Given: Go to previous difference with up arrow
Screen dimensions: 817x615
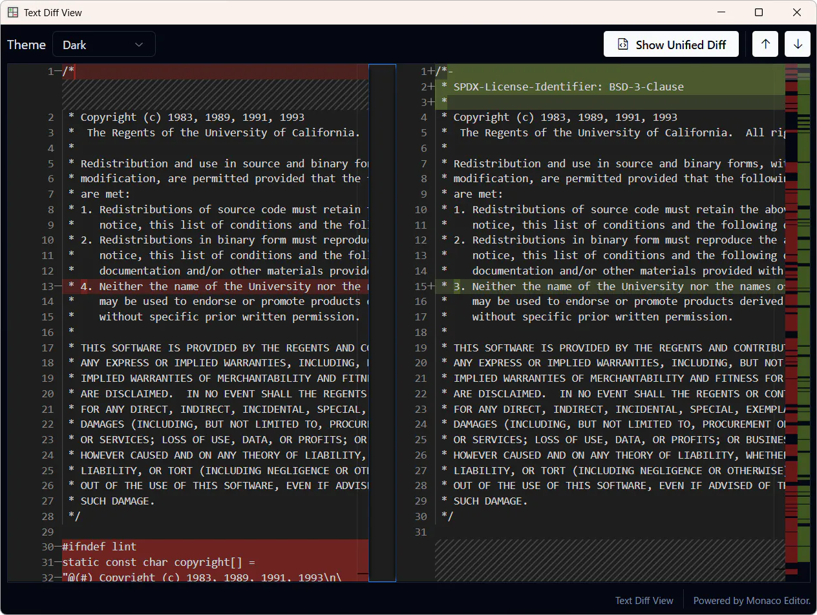Looking at the screenshot, I should click(765, 45).
